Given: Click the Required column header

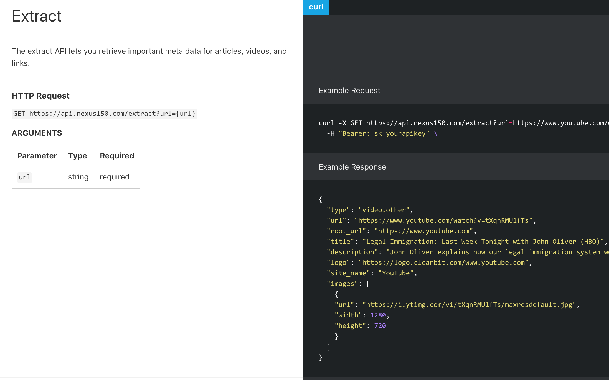Looking at the screenshot, I should click(117, 156).
